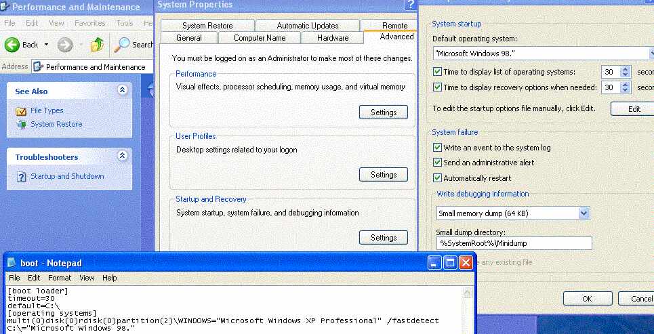This screenshot has height=334, width=654.
Task: Maximize the boot - Notepad window
Action: pyautogui.click(x=450, y=263)
